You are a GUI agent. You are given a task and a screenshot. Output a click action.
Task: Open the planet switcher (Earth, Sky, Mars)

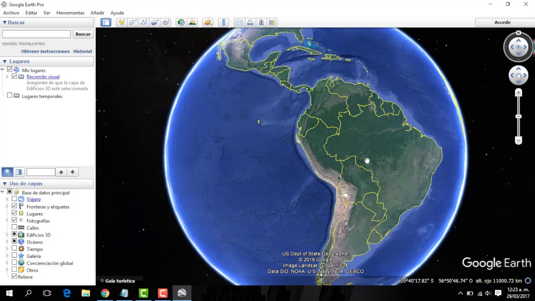(x=208, y=23)
